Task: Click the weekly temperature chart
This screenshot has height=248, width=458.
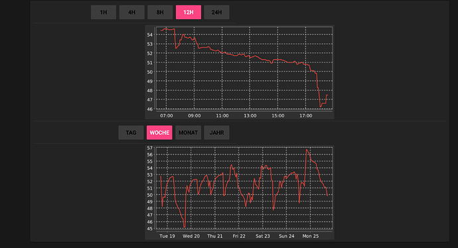Action: (240, 192)
